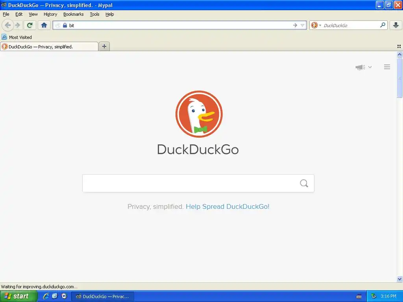
Task: Restore down the Mypal browser window
Action: click(388, 5)
